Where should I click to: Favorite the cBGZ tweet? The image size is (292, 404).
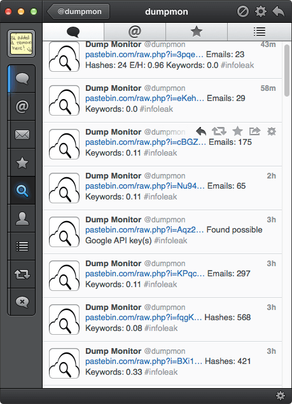tap(237, 131)
